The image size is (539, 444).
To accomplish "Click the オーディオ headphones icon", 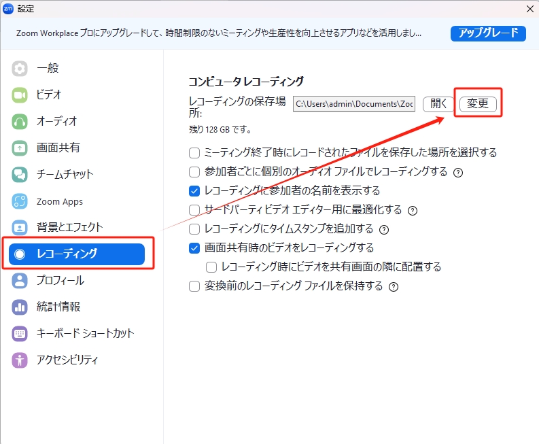I will coord(20,122).
